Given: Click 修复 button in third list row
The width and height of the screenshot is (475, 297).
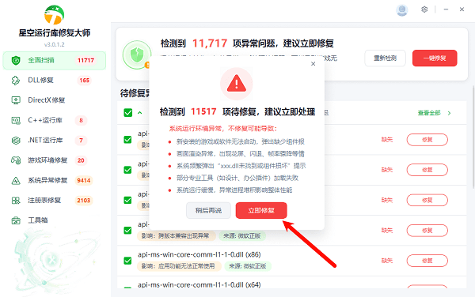Looking at the screenshot, I should click(x=427, y=200).
